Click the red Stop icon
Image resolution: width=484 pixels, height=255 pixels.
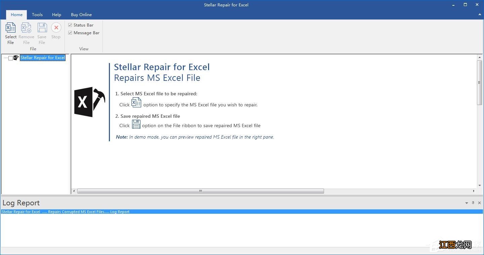tap(56, 28)
